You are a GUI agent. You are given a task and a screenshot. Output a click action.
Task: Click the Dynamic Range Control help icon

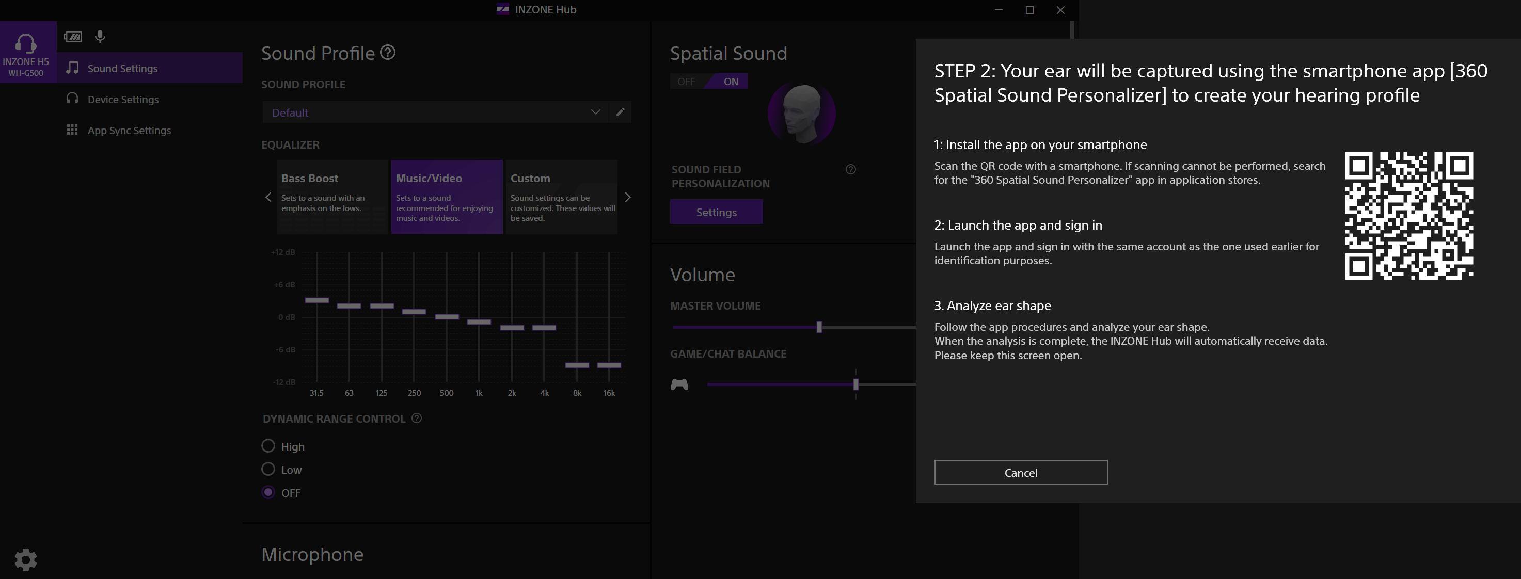(x=416, y=419)
